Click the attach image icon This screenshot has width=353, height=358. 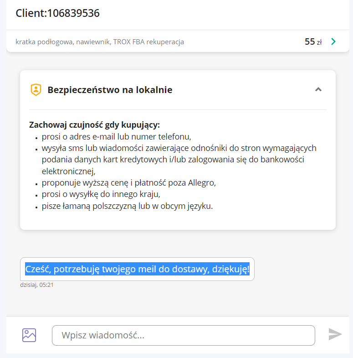29,335
